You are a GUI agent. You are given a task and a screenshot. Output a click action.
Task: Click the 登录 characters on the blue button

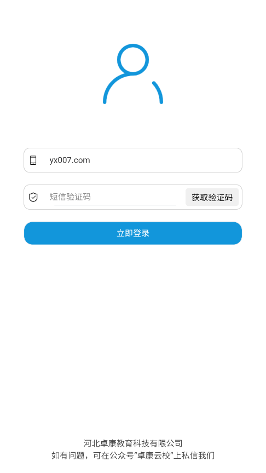click(141, 233)
